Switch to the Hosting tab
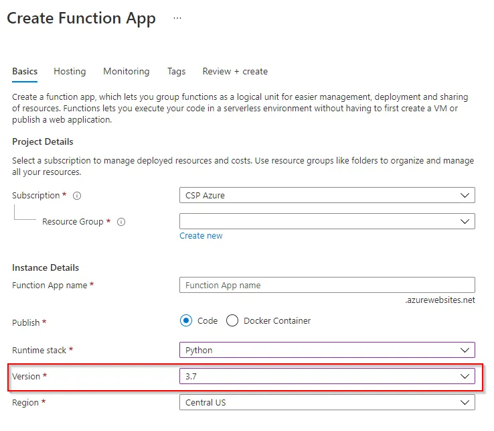Screen dimensions: 494x431 (x=70, y=71)
